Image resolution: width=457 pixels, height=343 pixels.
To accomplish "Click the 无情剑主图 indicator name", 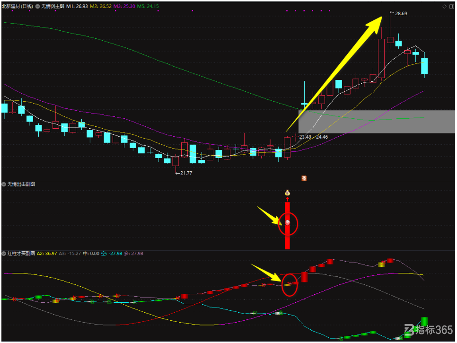I will click(x=53, y=7).
